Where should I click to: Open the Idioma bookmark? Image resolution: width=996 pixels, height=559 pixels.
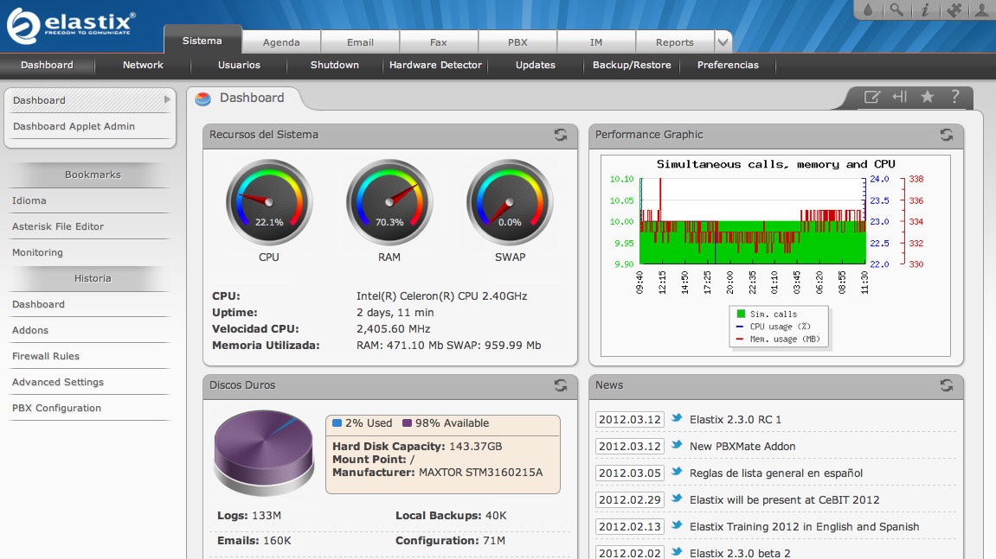[29, 200]
